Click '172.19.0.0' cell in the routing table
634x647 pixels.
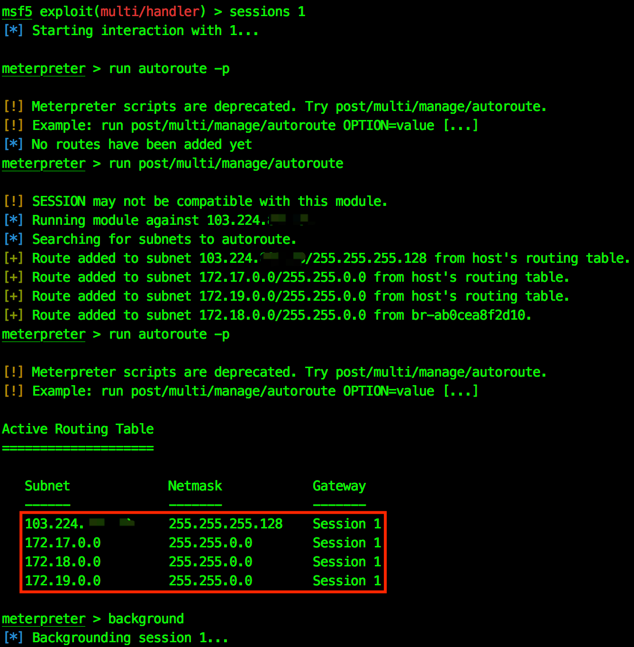coord(63,581)
